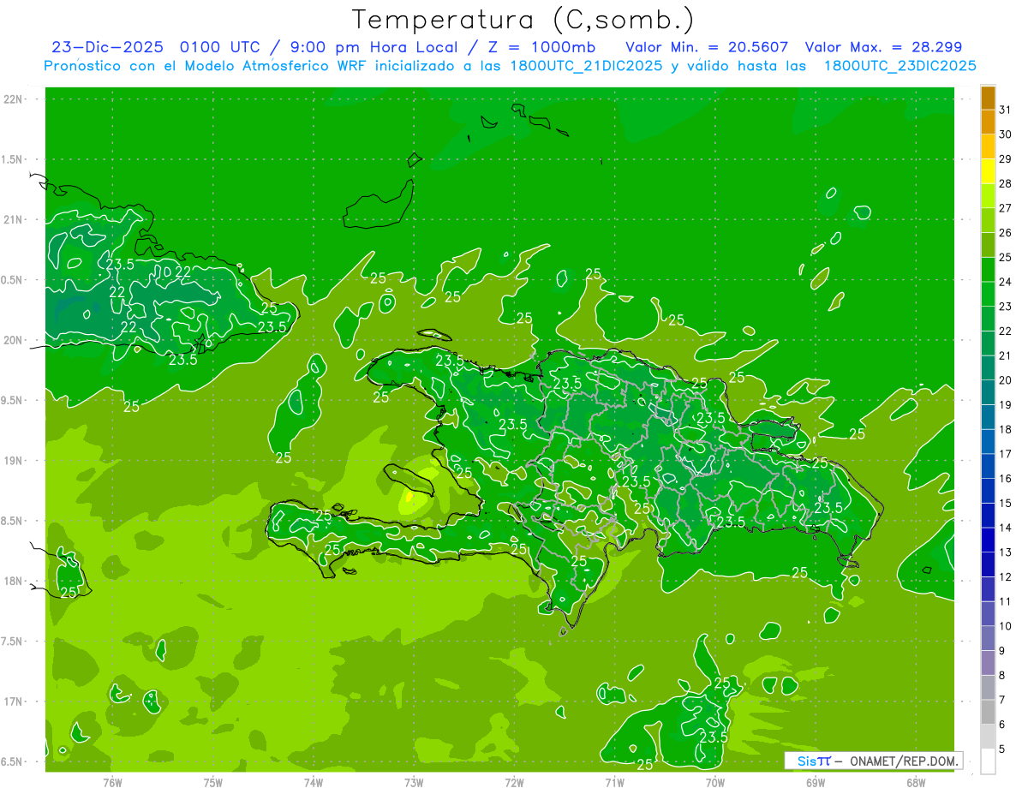Click the Sisπ logo in the map corner
The width and height of the screenshot is (1028, 794).
pos(813,761)
